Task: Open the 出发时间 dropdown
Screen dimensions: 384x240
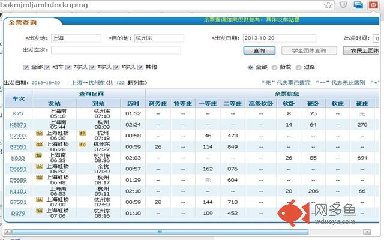Action: tap(376, 38)
